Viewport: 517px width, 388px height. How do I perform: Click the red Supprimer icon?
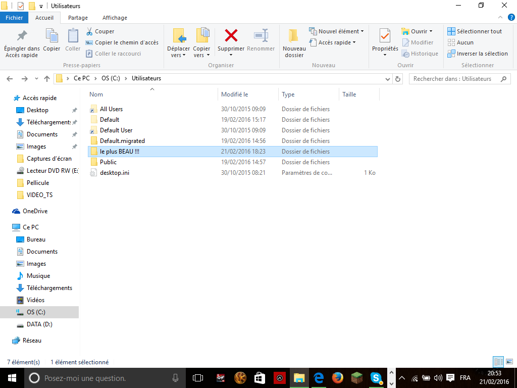tap(231, 36)
